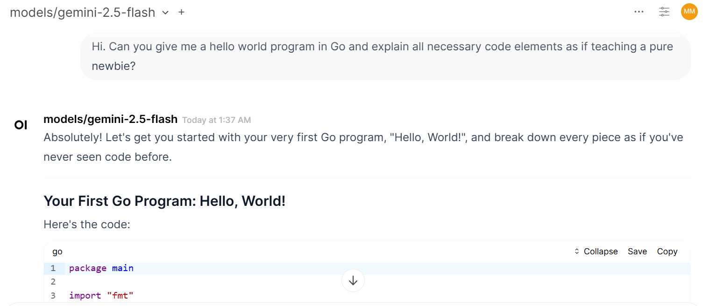Image resolution: width=710 pixels, height=306 pixels.
Task: Click the 'Absolutely! Let's get you started' response paragraph
Action: coord(363,147)
